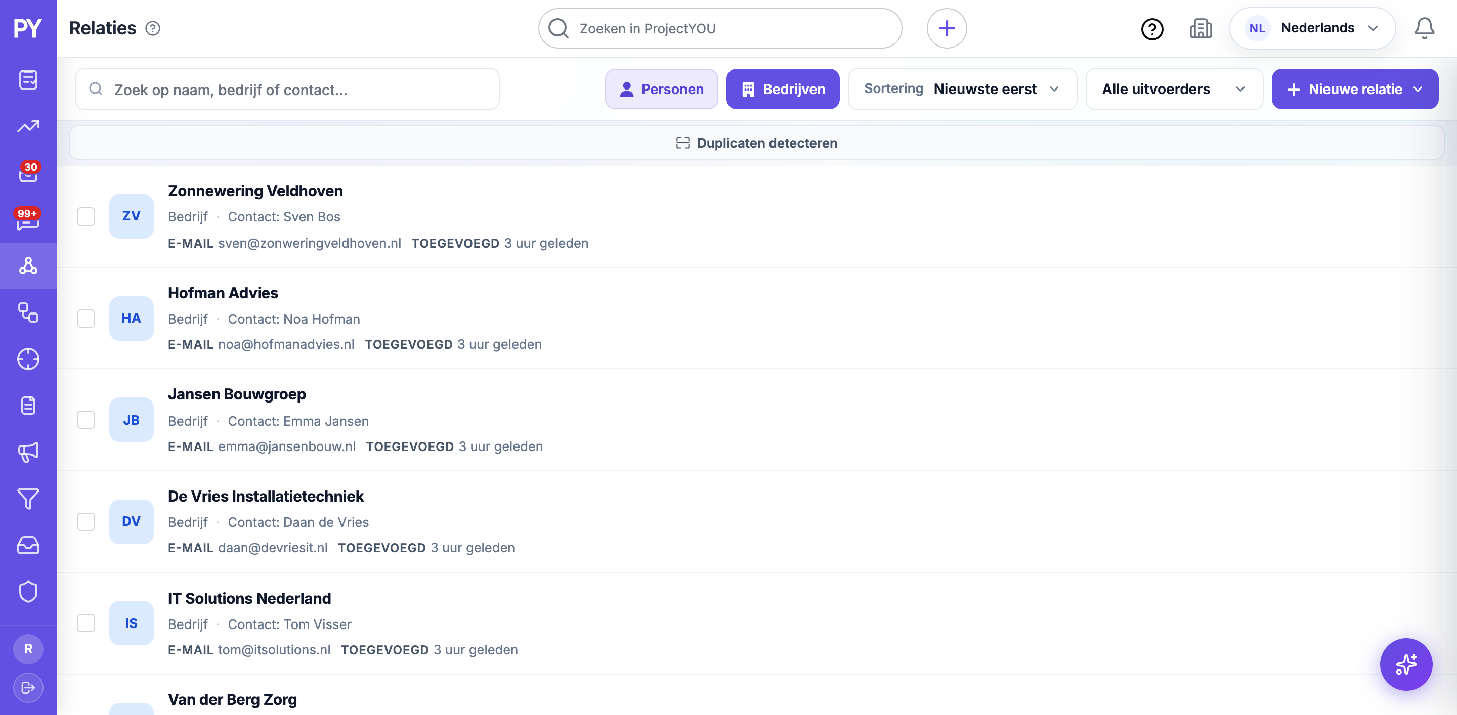Open the funnel sidebar icon
The height and width of the screenshot is (715, 1457).
28,499
